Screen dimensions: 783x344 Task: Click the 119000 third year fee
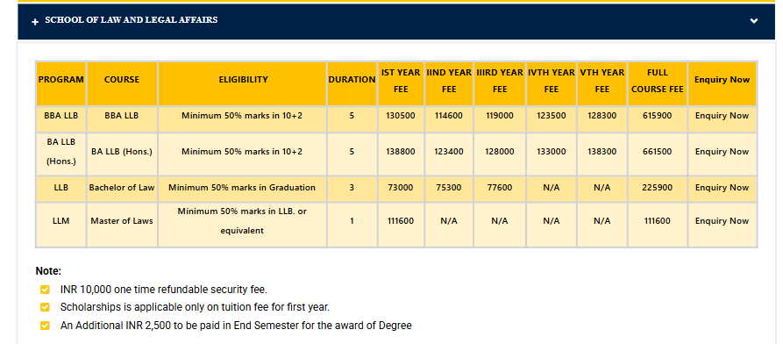coord(500,116)
